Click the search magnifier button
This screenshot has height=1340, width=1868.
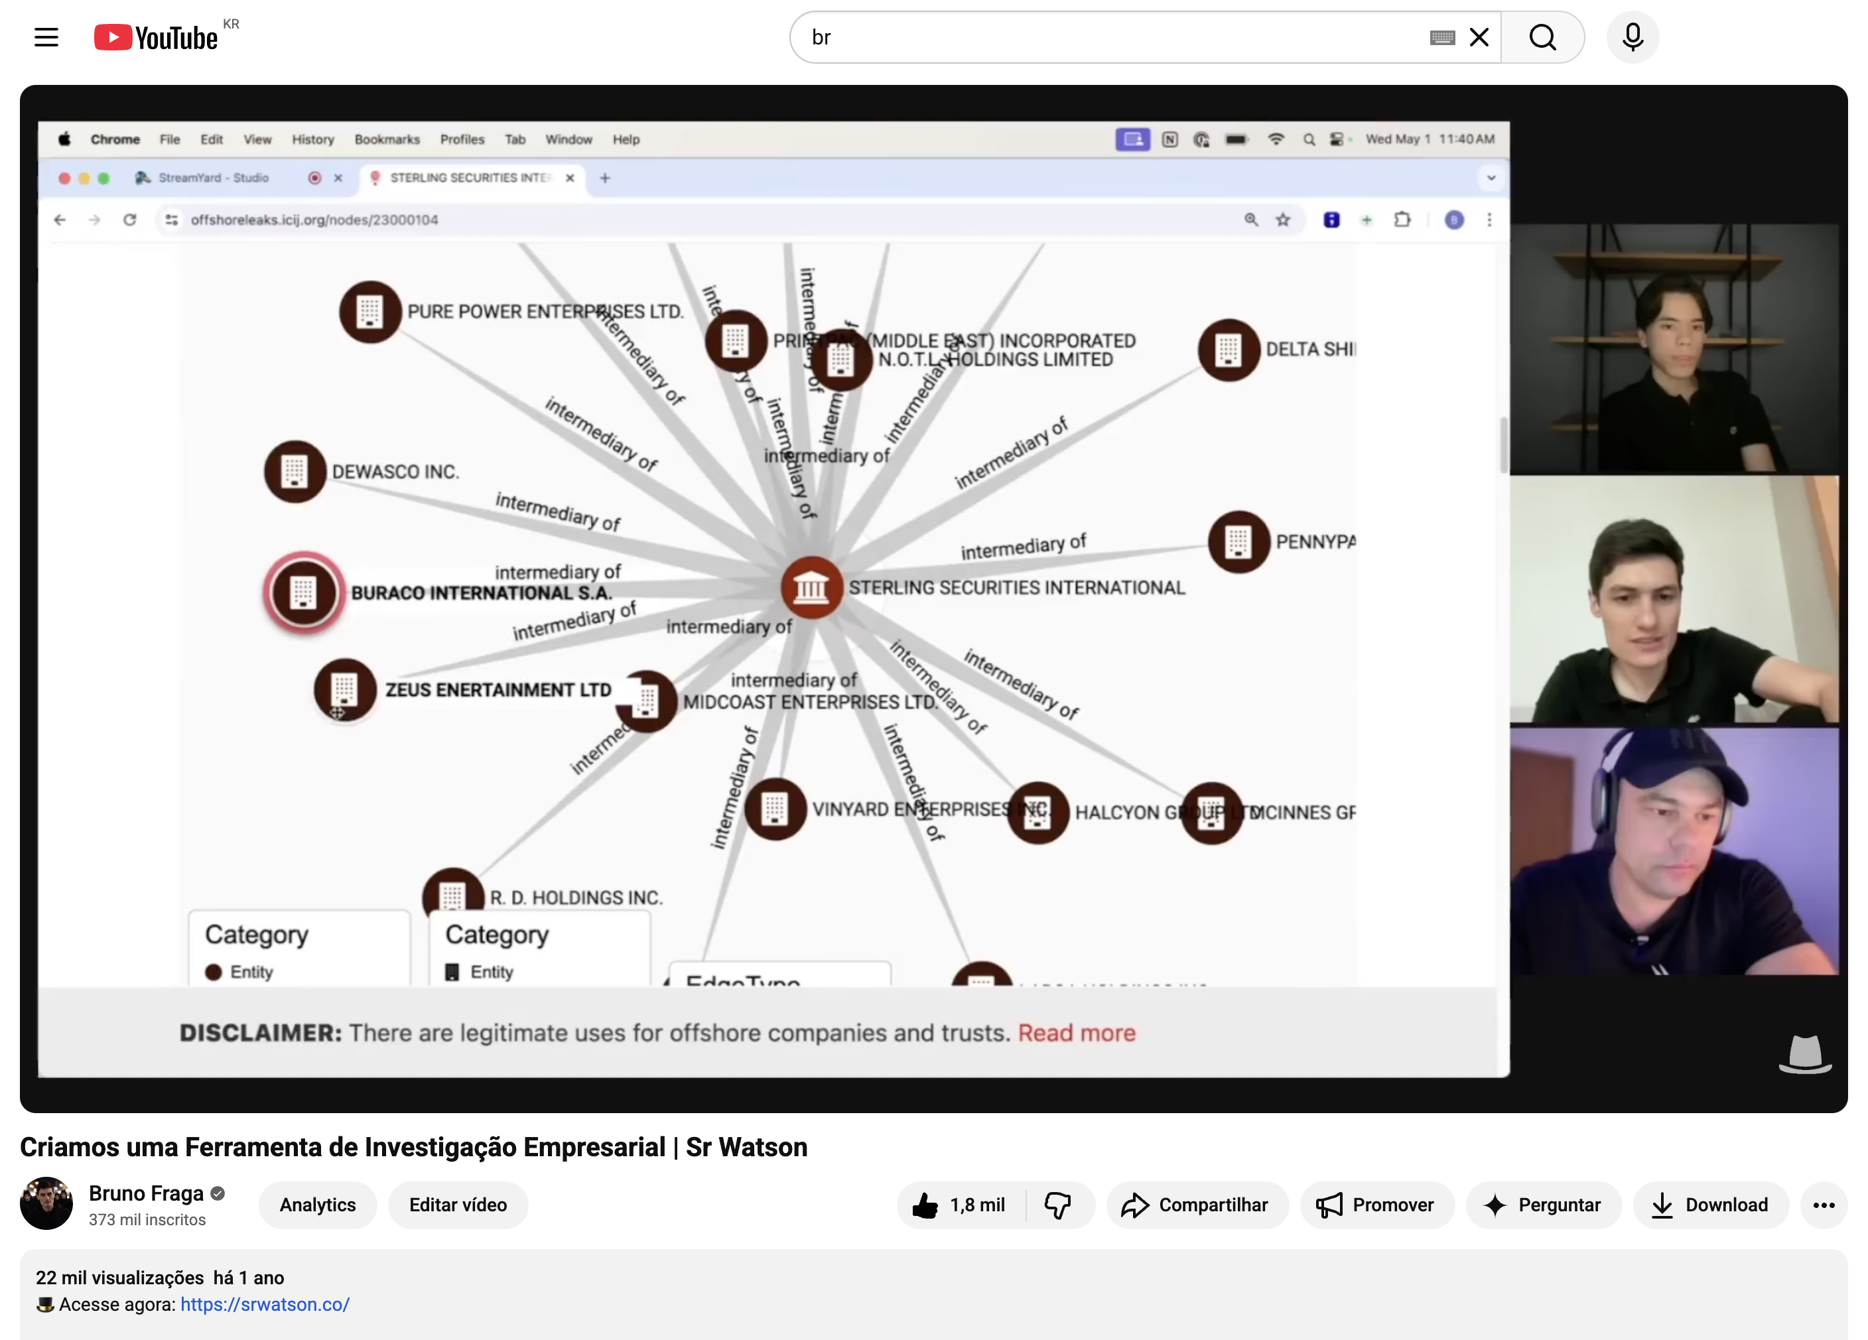pos(1542,37)
